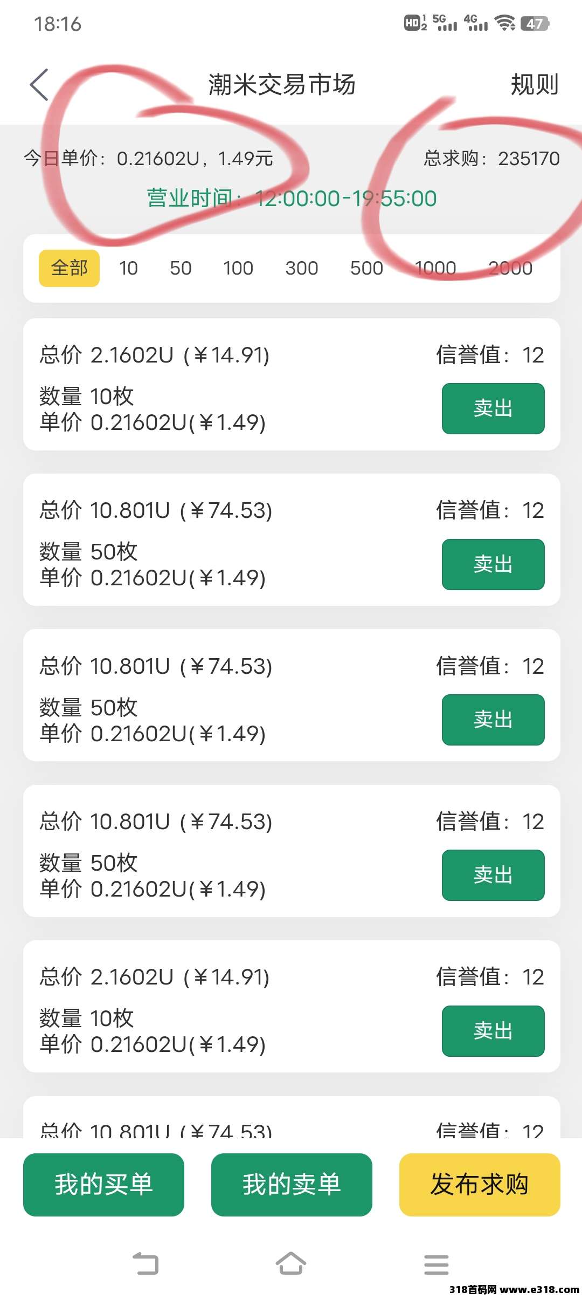
Task: Tap the Android back navigation icon
Action: 145,1264
